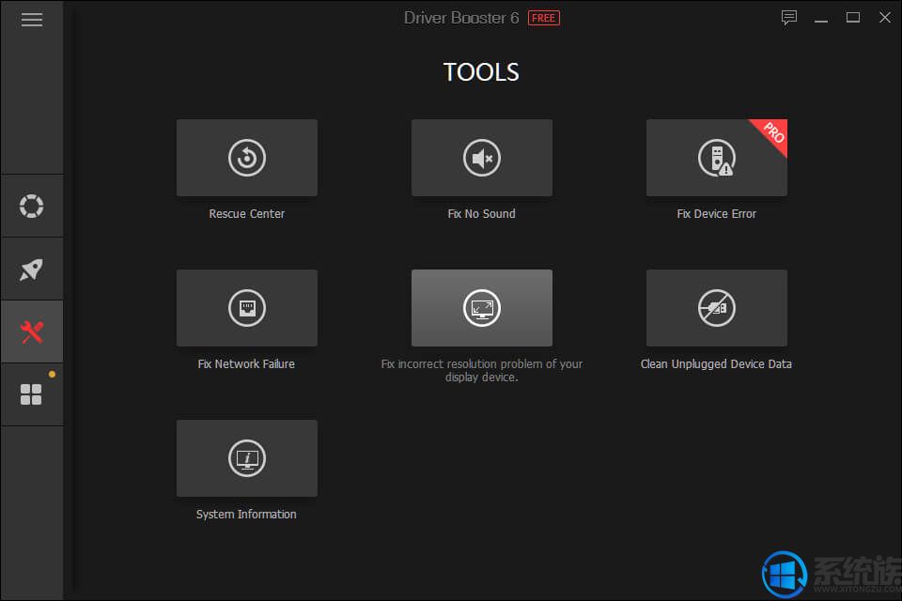Open the hamburger menu
Image resolution: width=902 pixels, height=601 pixels.
click(x=32, y=20)
